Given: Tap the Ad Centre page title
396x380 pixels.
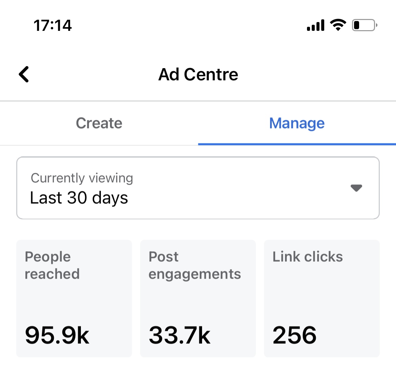Looking at the screenshot, I should 198,75.
